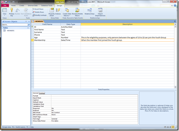Viewport: 179px width, 131px height.
Task: Switch to the Home ribbon tab
Action: click(13, 6)
